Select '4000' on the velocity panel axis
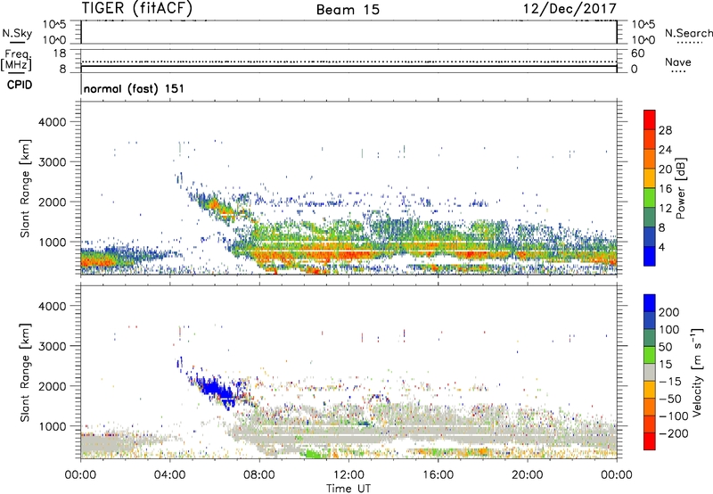The image size is (713, 494). [x=53, y=306]
